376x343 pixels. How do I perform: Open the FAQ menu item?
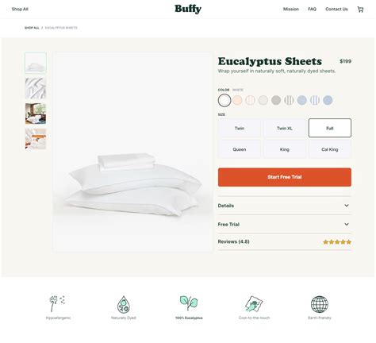coord(312,9)
